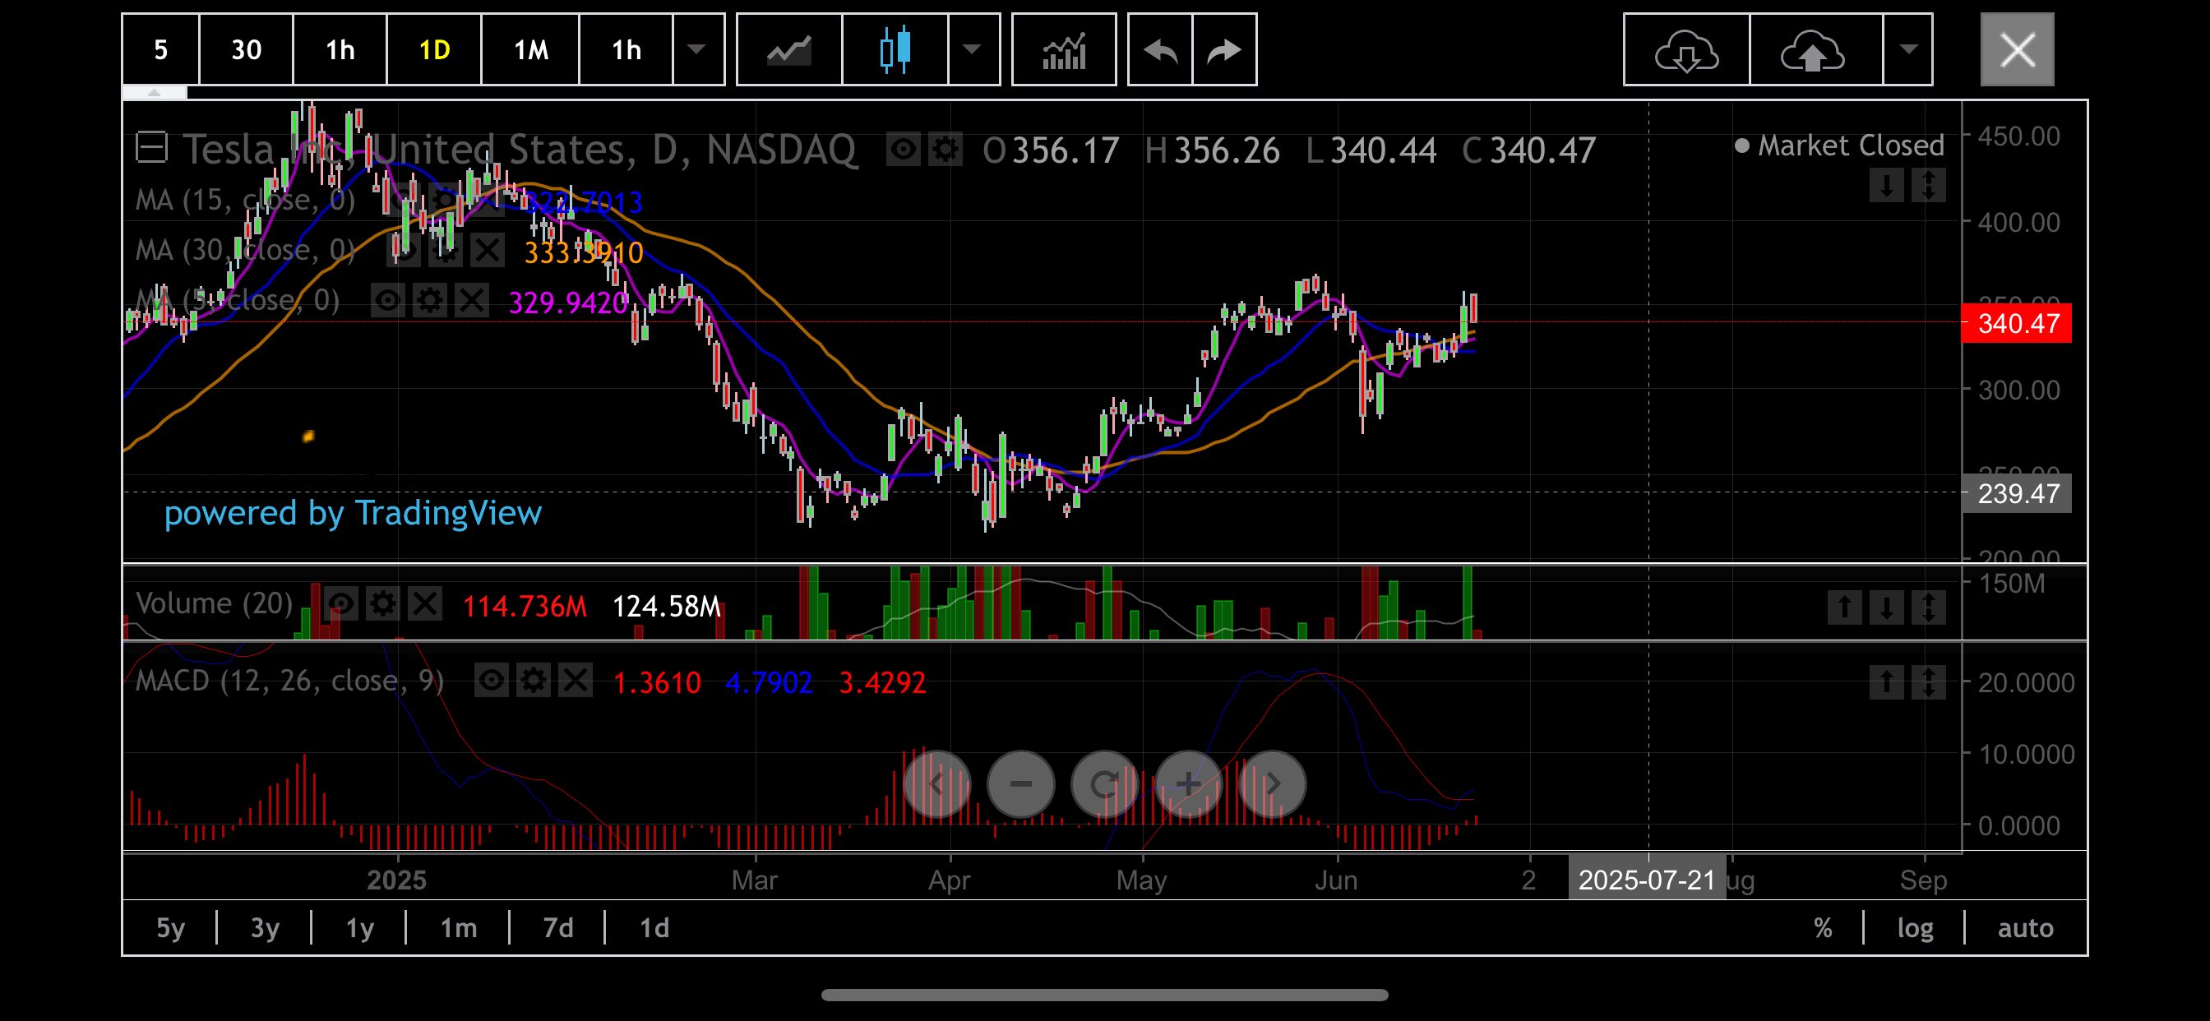
Task: Remove MA (5, close, 0) indicator
Action: tap(472, 301)
